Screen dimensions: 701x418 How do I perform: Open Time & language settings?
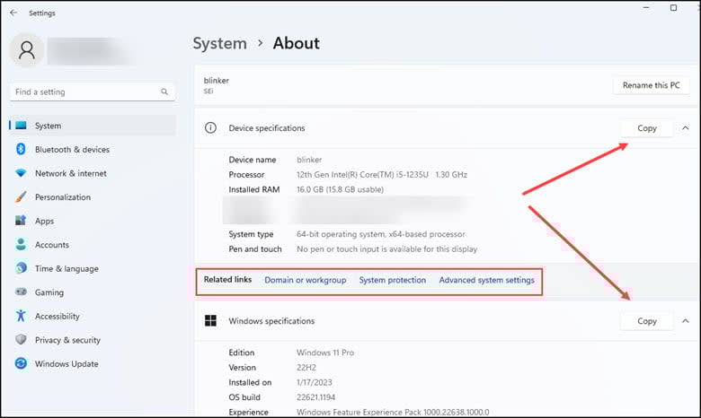click(93, 268)
